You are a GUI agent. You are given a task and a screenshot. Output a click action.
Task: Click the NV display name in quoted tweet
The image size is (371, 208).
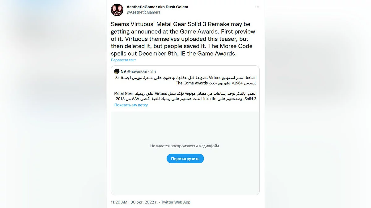[x=123, y=71]
